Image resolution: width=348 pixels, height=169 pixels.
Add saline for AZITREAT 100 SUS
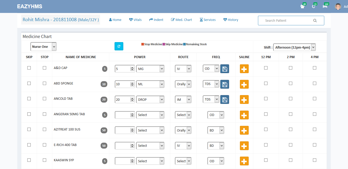click(244, 130)
